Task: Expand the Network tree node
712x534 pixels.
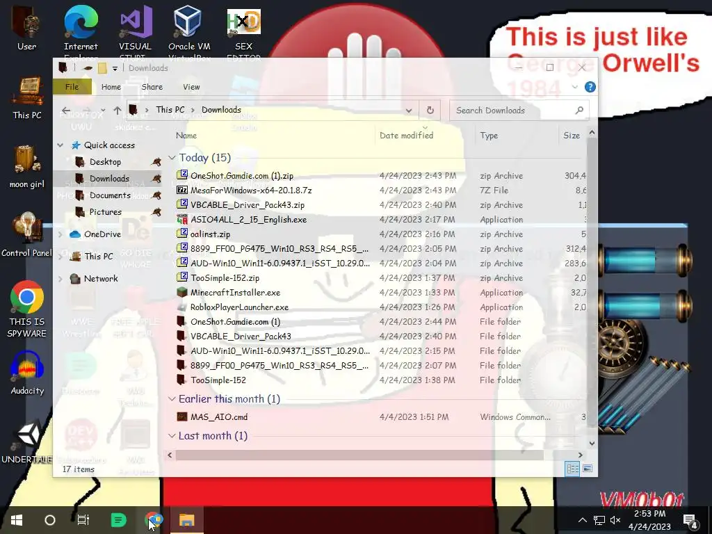Action: (60, 279)
